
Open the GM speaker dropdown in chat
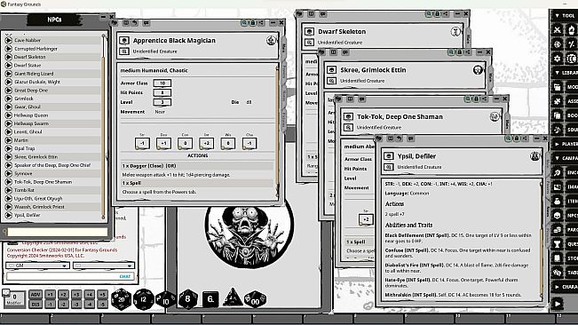tap(37, 266)
